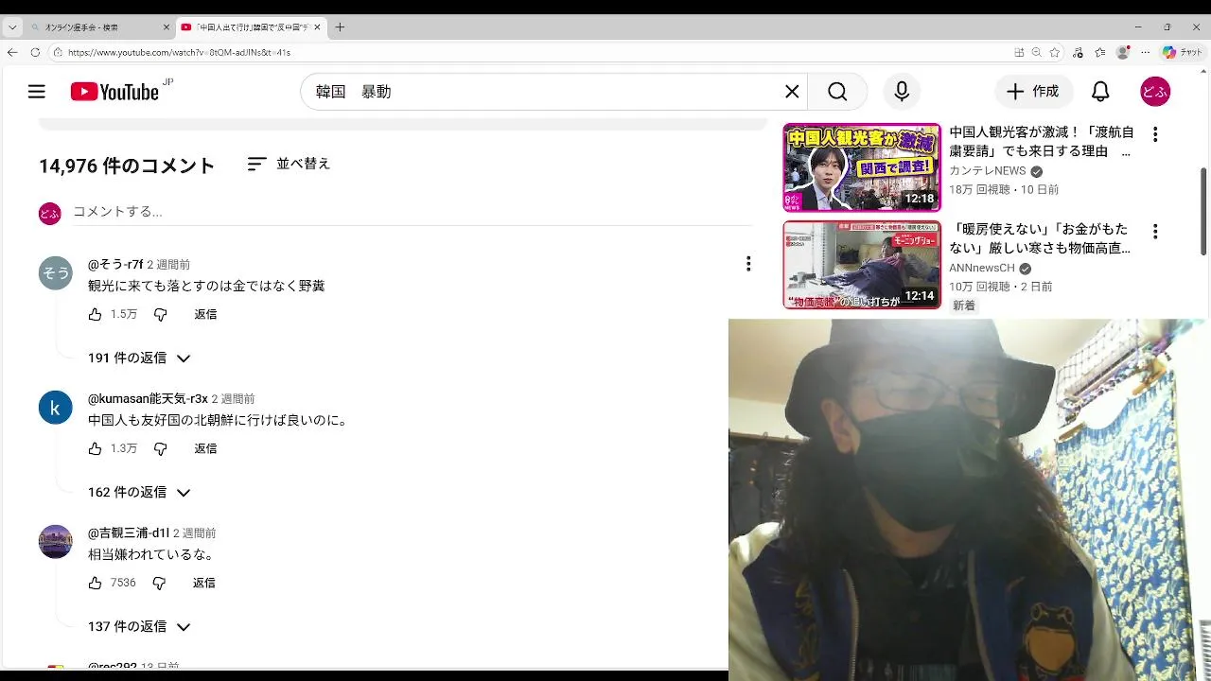
Task: Like the comment by @吉観三浦-d1l
Action: click(95, 583)
